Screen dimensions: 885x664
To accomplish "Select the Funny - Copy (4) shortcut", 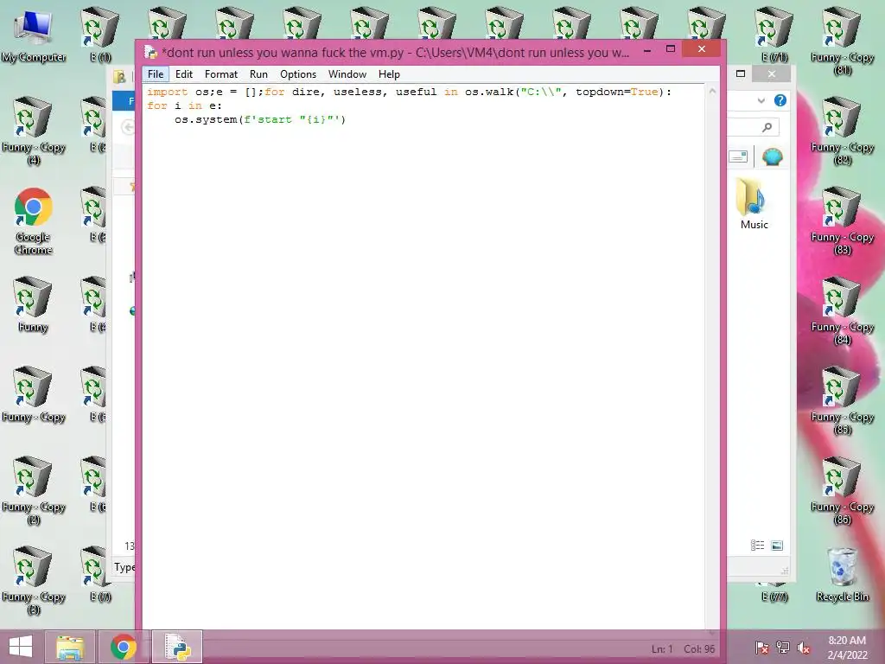I will point(34,131).
